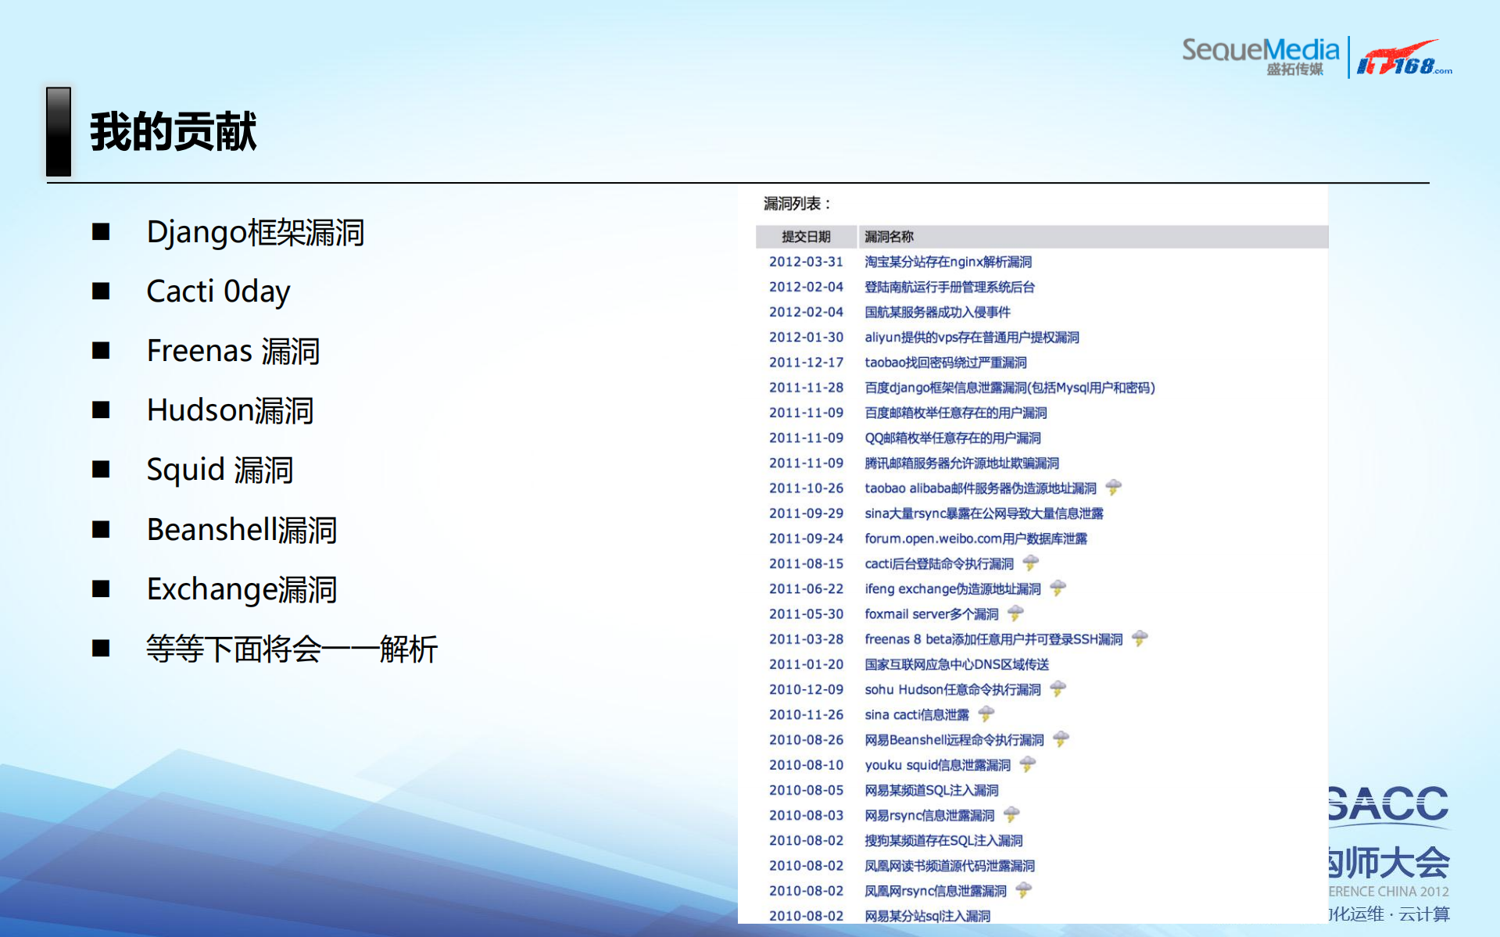Click the lightning icon next to foxmail server多个漏洞
The image size is (1500, 937).
click(1015, 614)
